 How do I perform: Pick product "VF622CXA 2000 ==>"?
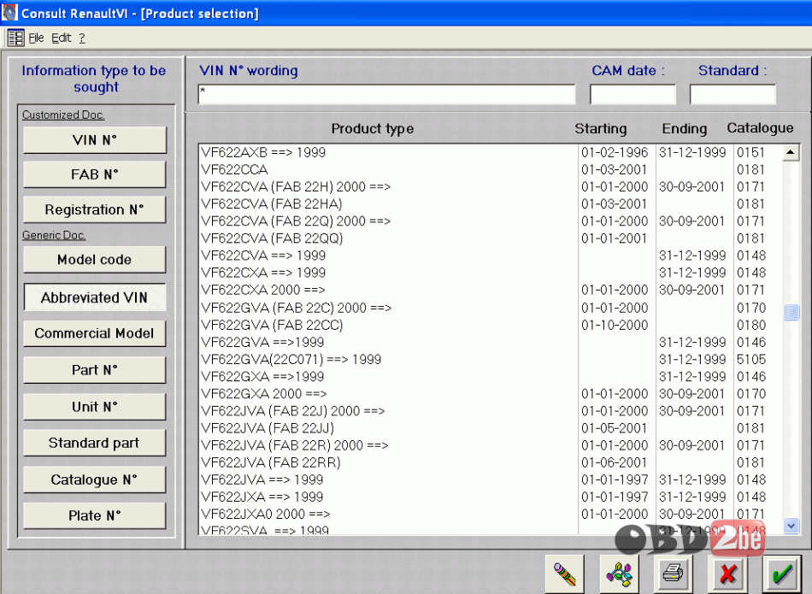(x=491, y=290)
